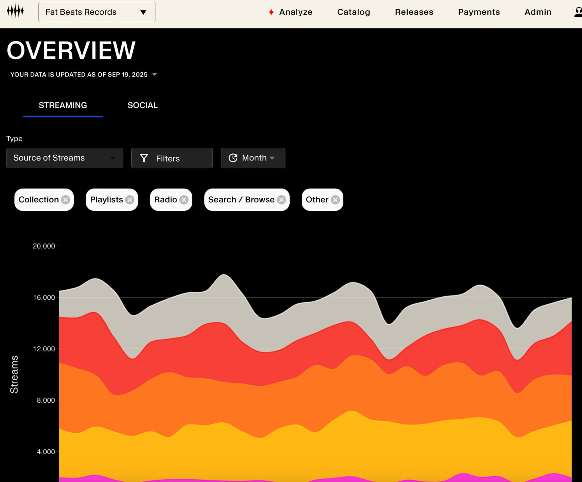The height and width of the screenshot is (482, 582).
Task: Expand the Source of Streams dropdown
Action: (x=64, y=158)
